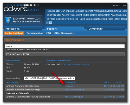Open the Supported by firmware version dropdown
130x105 pixels.
49,78
